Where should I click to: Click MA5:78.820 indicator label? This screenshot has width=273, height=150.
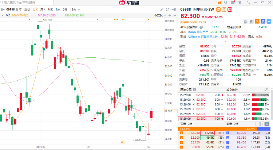(20, 15)
